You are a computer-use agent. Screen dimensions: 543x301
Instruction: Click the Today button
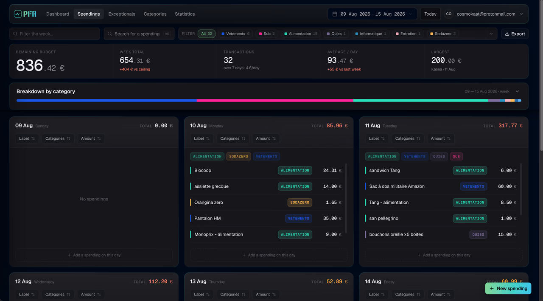[430, 14]
